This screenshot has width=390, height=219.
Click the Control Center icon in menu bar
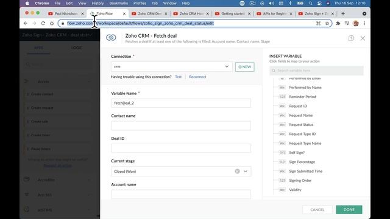tap(319, 3)
